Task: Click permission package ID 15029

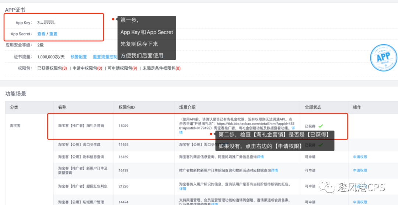Action: [x=123, y=125]
